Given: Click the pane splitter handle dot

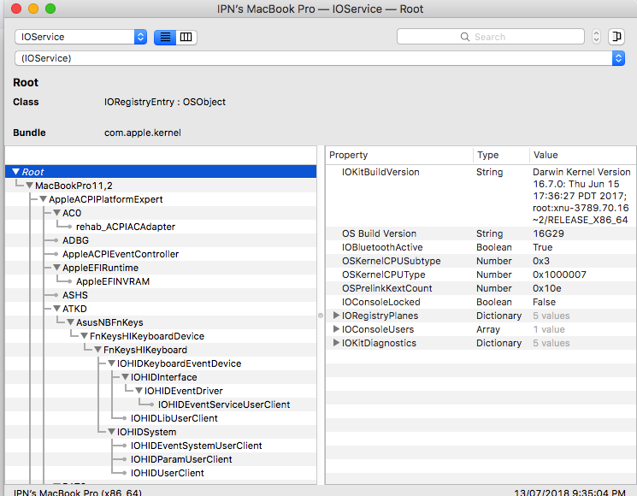Looking at the screenshot, I should (321, 316).
